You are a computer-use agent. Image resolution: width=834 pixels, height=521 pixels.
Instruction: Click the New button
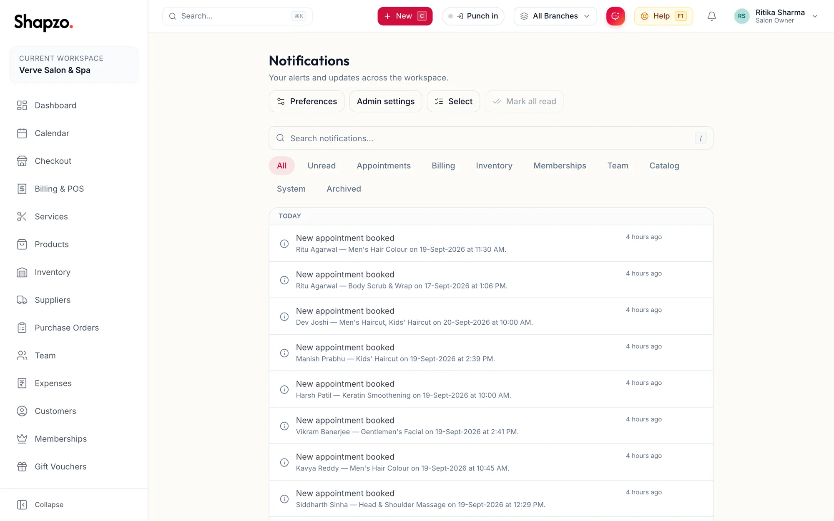point(405,16)
